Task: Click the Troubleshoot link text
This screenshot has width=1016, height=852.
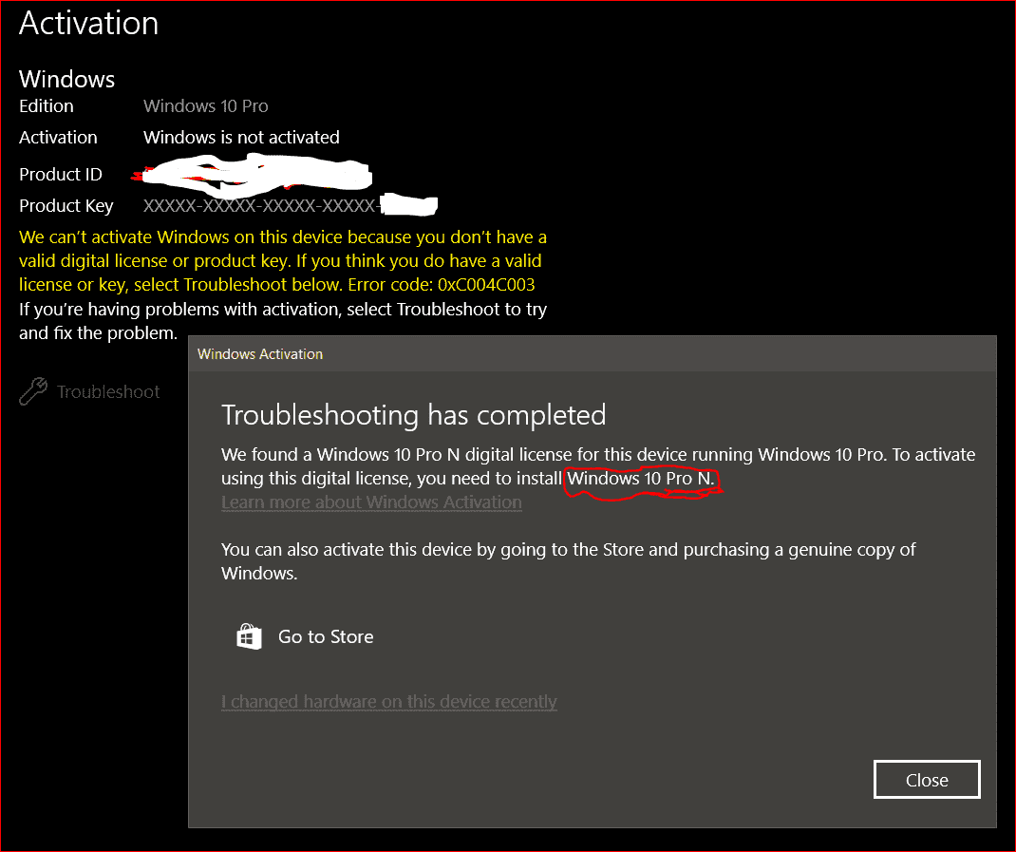Action: [108, 391]
